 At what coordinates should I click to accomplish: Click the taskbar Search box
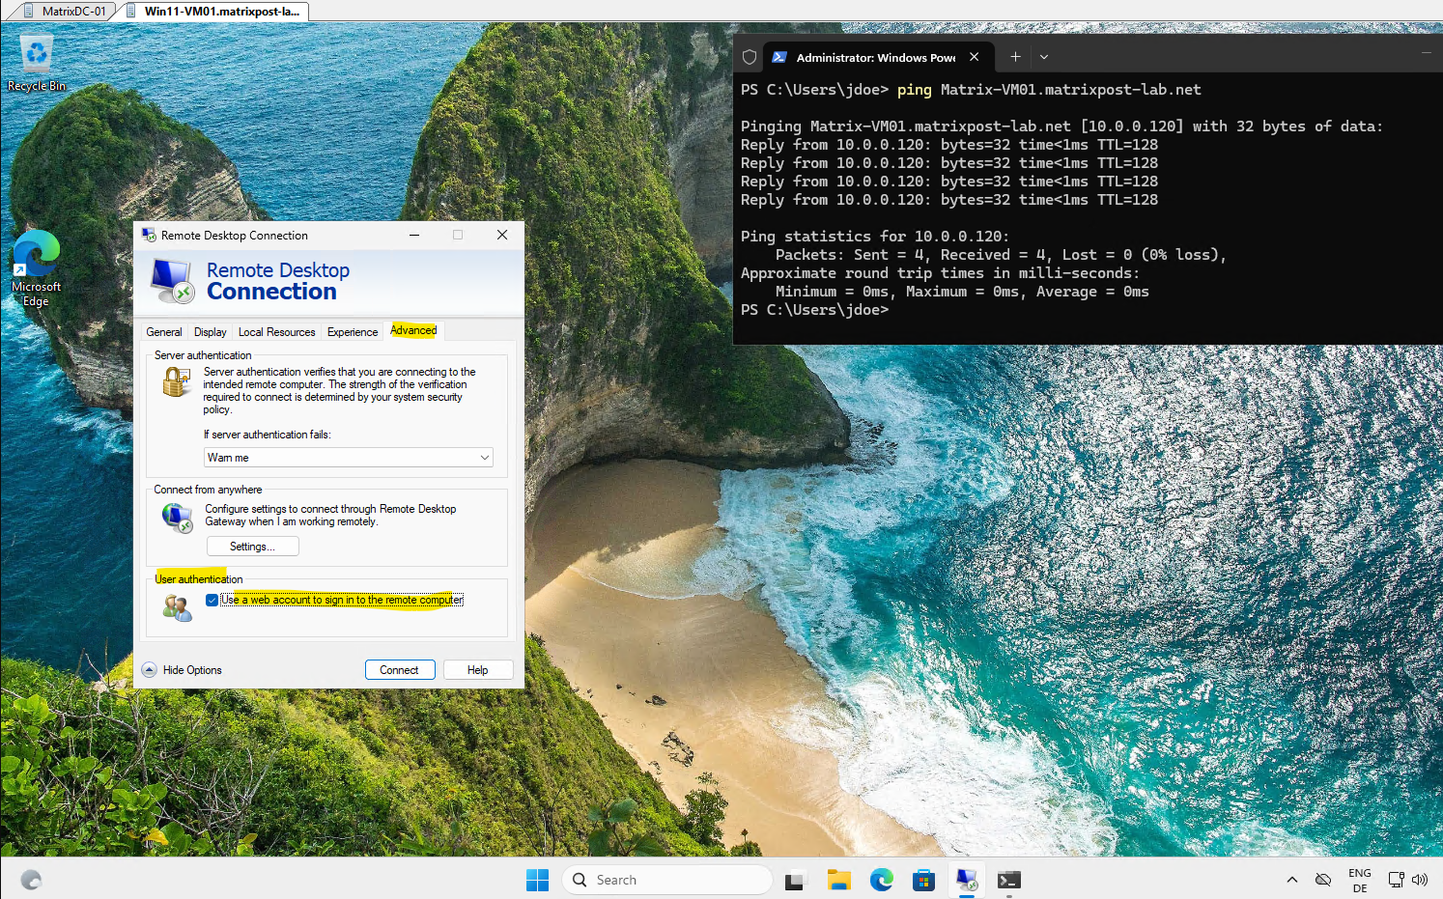(666, 880)
